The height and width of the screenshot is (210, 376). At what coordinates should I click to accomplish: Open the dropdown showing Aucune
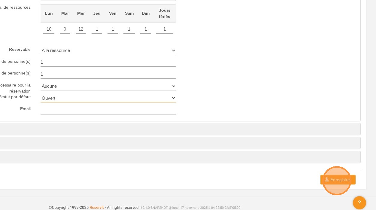(x=108, y=86)
